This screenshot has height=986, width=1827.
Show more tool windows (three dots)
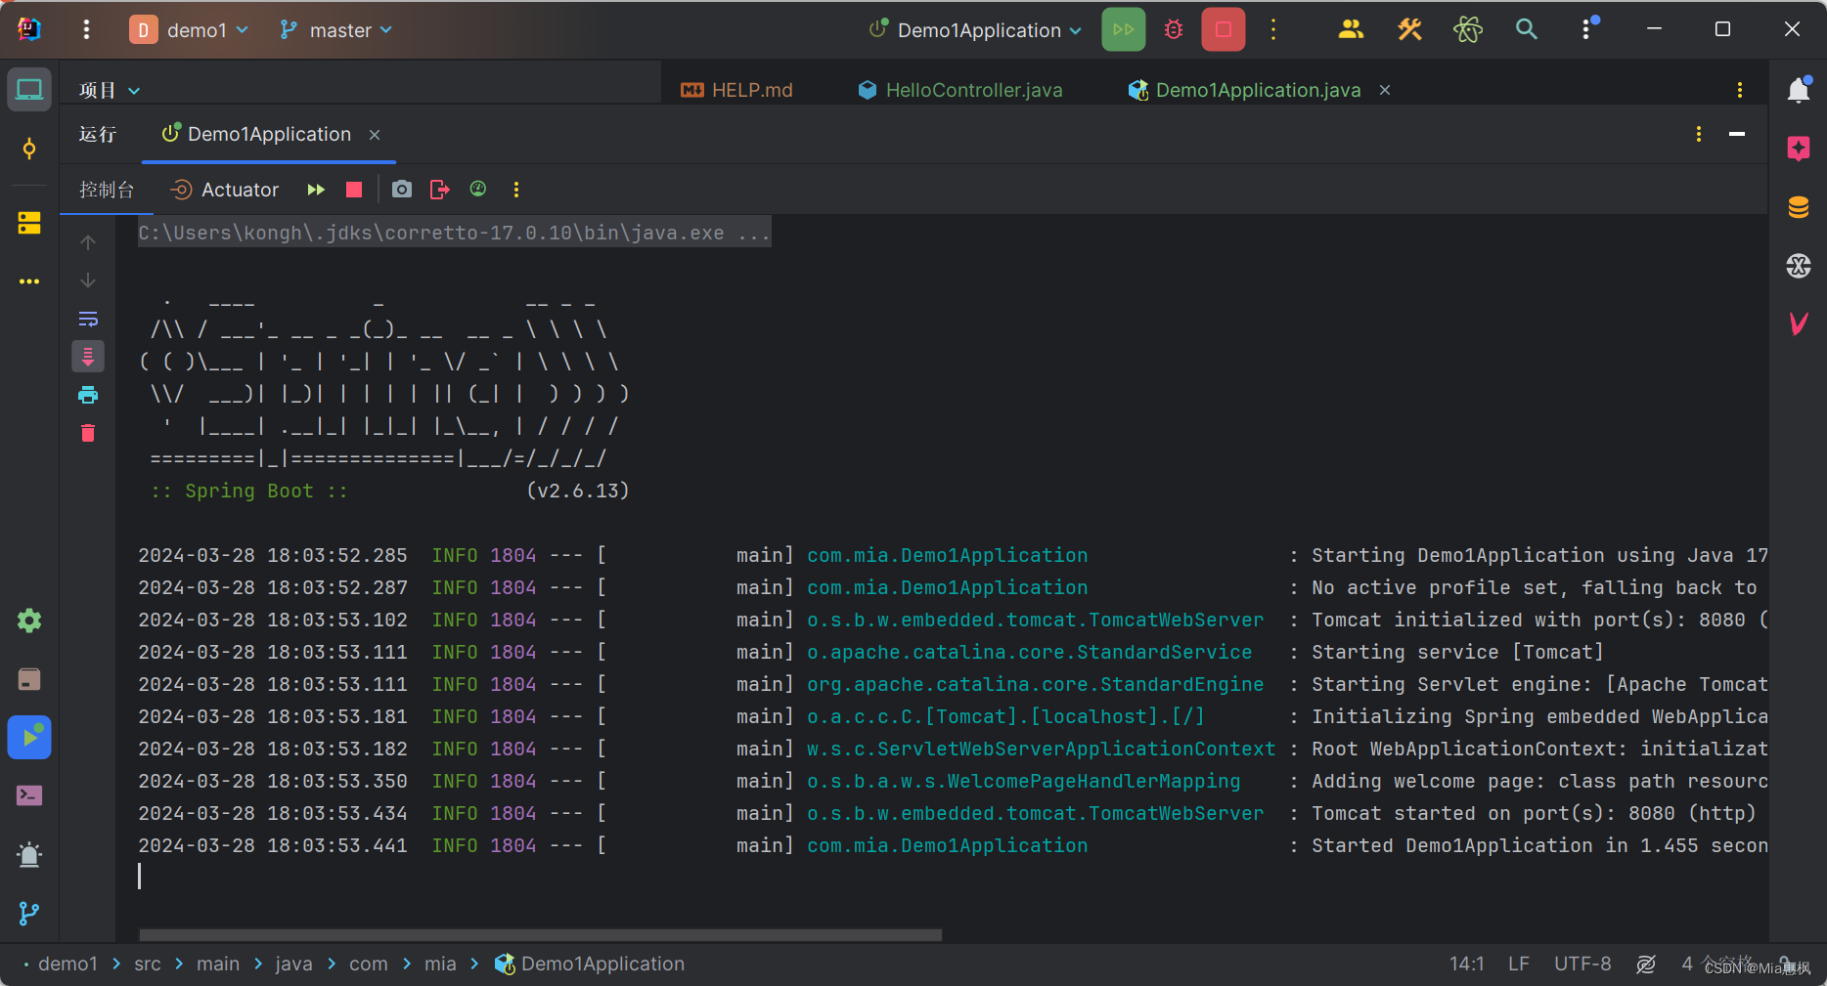click(29, 281)
